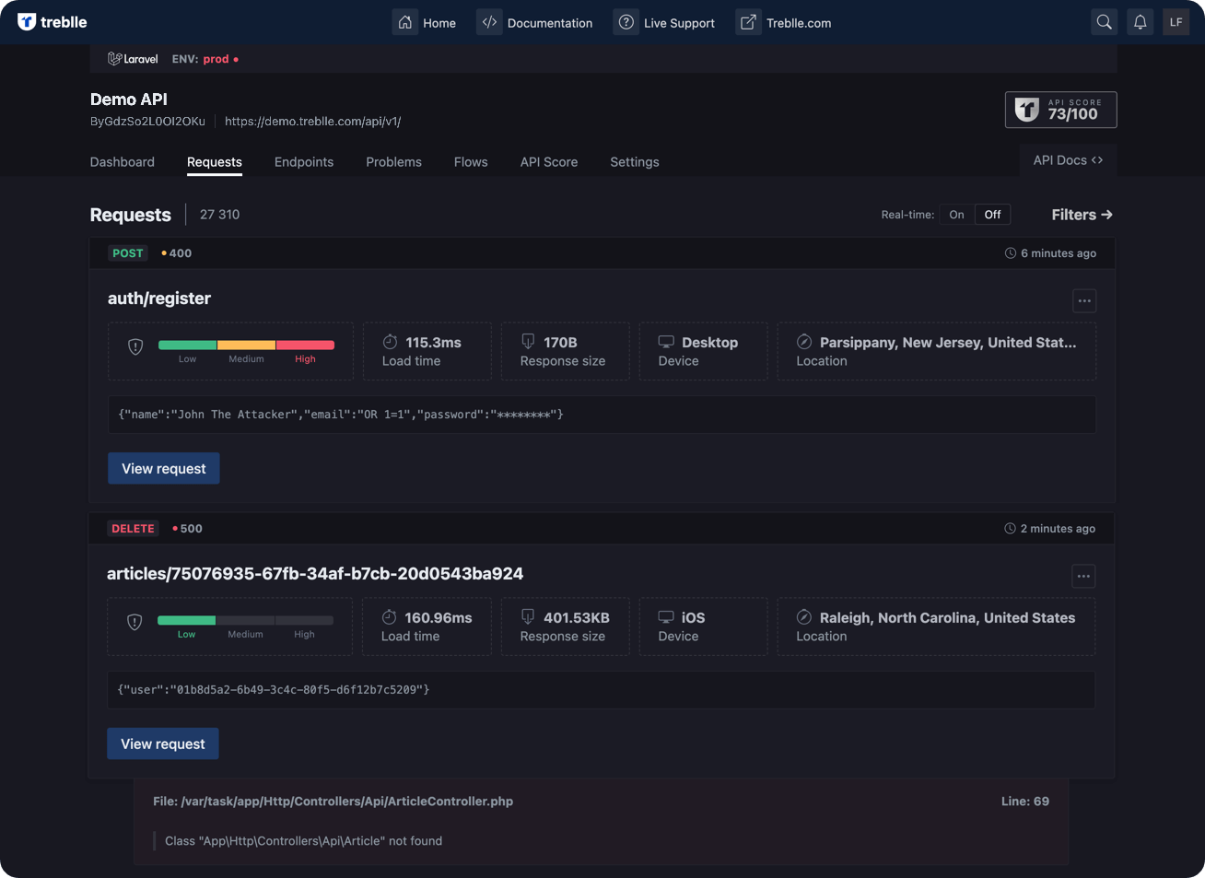Click the High segment on the threat meter
The width and height of the screenshot is (1205, 878).
click(305, 345)
